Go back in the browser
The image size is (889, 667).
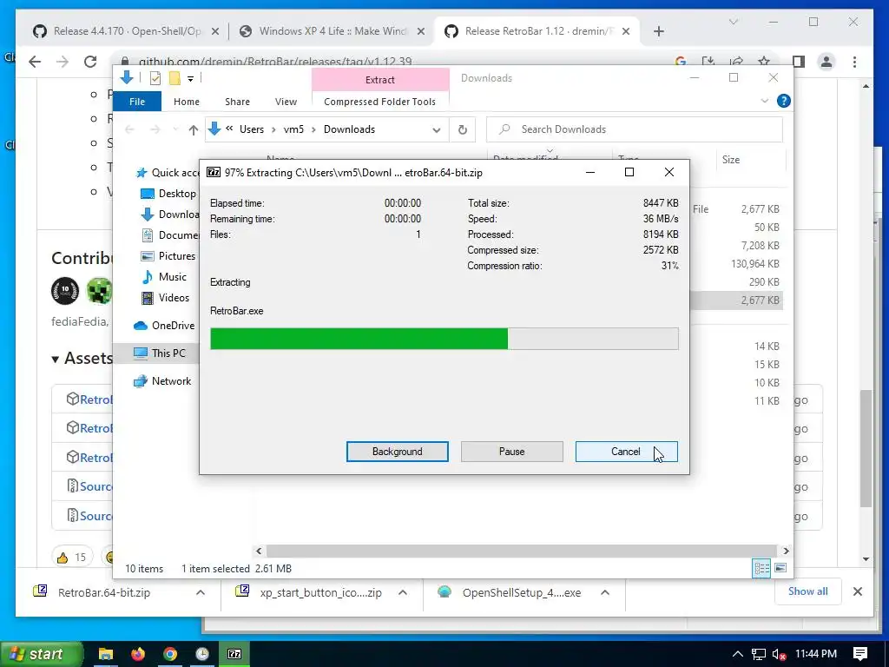(35, 62)
